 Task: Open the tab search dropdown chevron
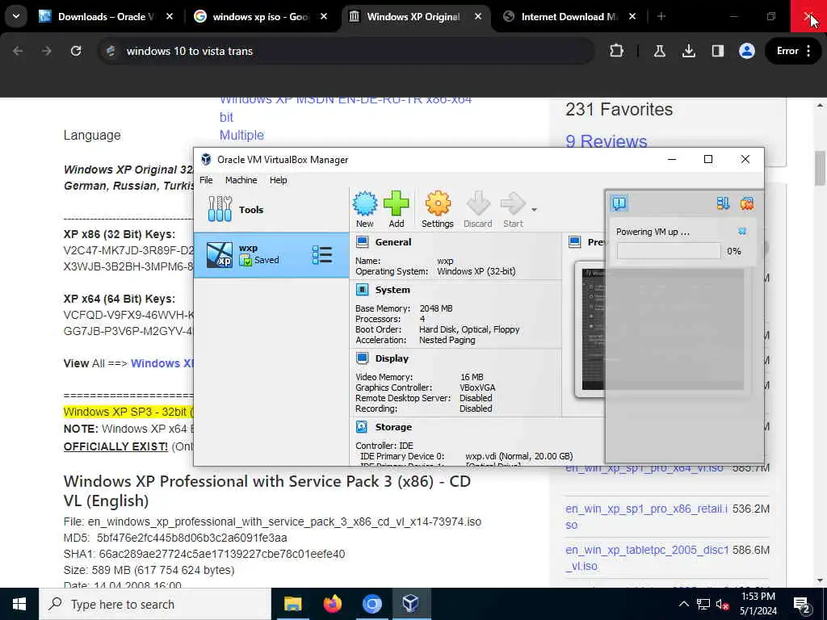[16, 16]
